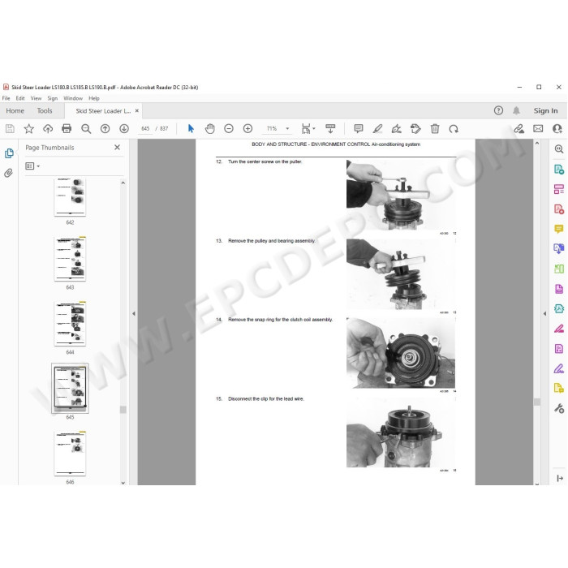The image size is (568, 568).
Task: Zoom out with minus button
Action: (x=229, y=128)
